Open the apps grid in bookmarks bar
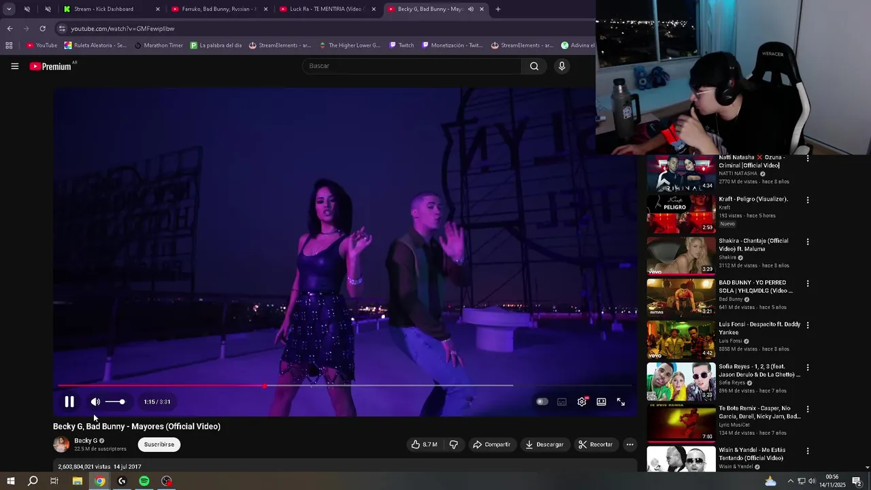Image resolution: width=871 pixels, height=490 pixels. coord(9,46)
